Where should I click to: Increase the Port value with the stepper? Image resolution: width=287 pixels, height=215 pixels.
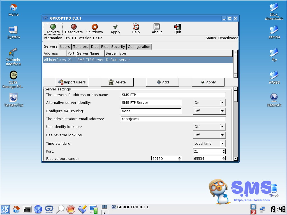[223, 150]
